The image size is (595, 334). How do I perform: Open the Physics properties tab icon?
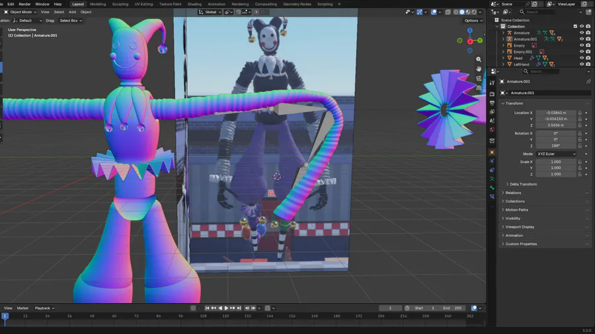tap(492, 161)
